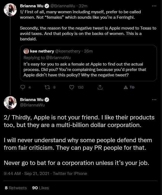Viewport: 162px width, 195px height.
Task: Open the share icon under first tweet
Action: tap(100, 87)
